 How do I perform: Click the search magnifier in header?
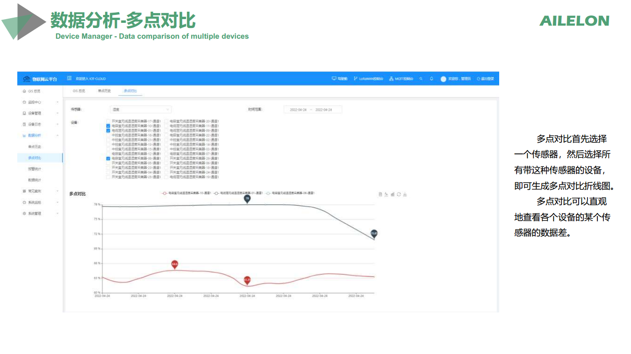pos(421,79)
